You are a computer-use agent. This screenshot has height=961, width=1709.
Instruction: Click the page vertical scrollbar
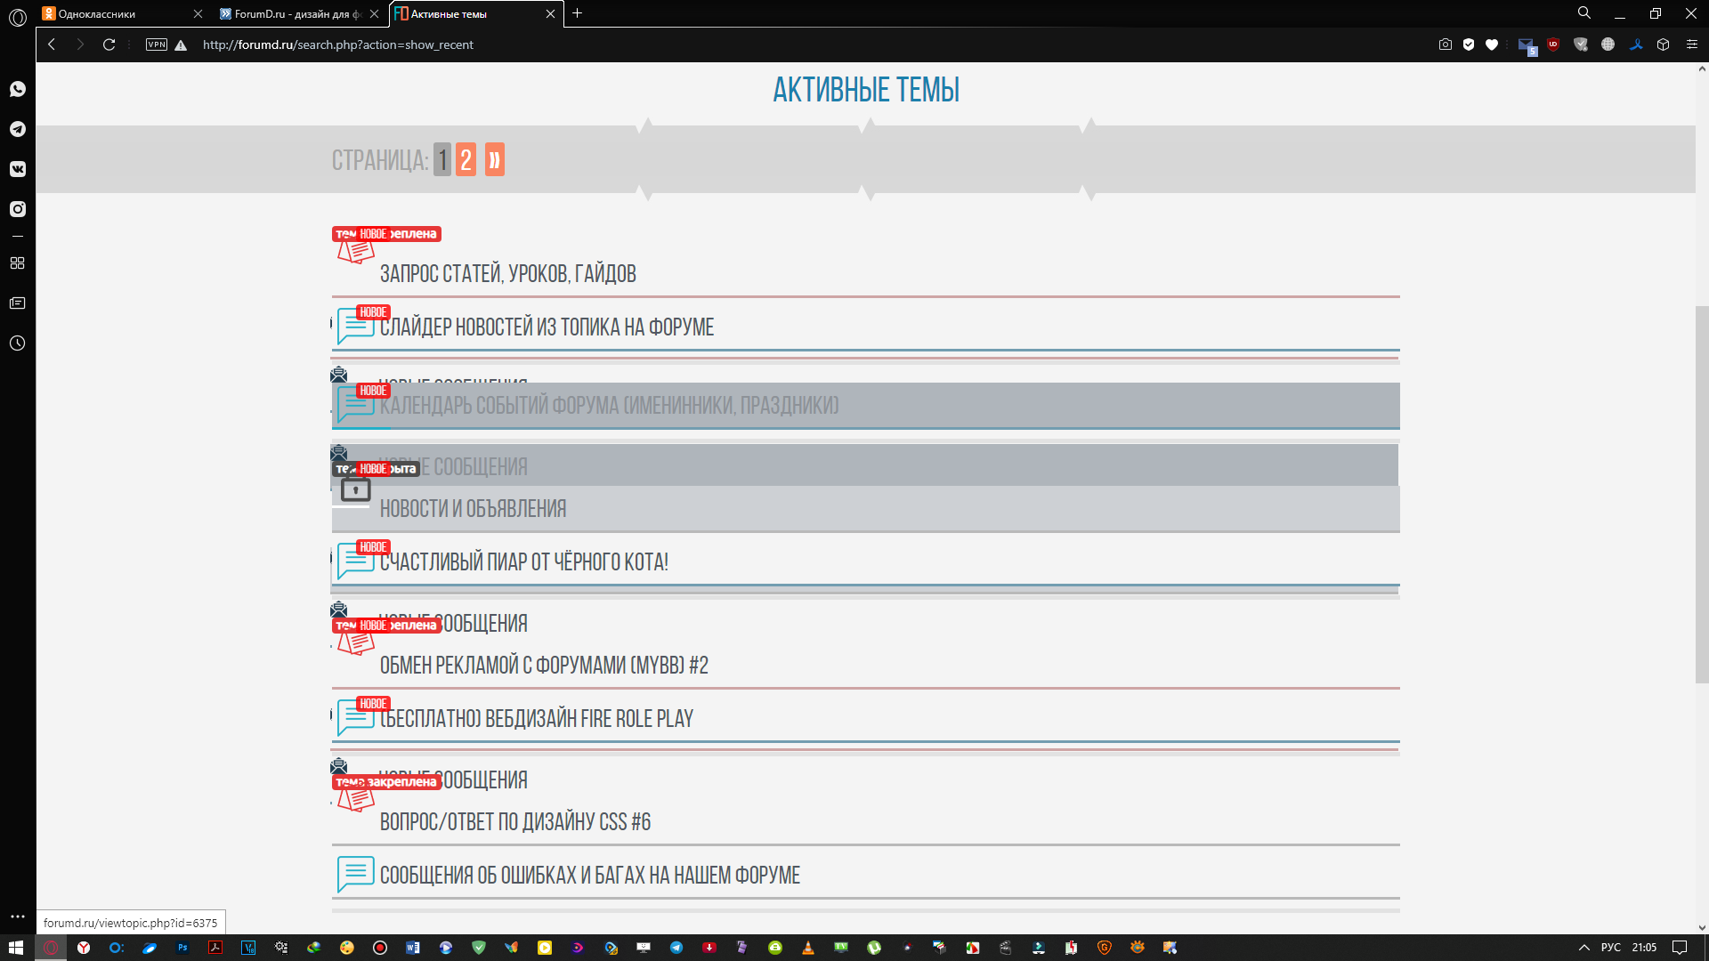(x=1702, y=494)
